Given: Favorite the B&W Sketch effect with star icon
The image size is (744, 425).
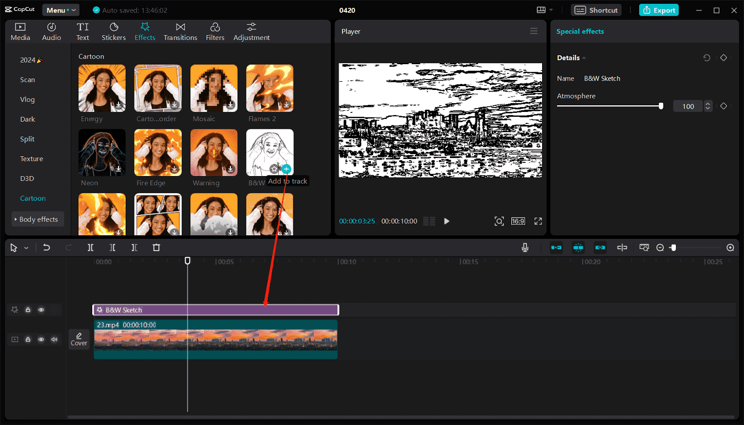Looking at the screenshot, I should 274,169.
